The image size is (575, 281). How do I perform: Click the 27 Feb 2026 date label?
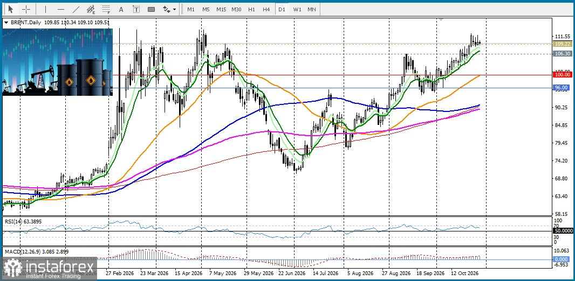pos(119,273)
